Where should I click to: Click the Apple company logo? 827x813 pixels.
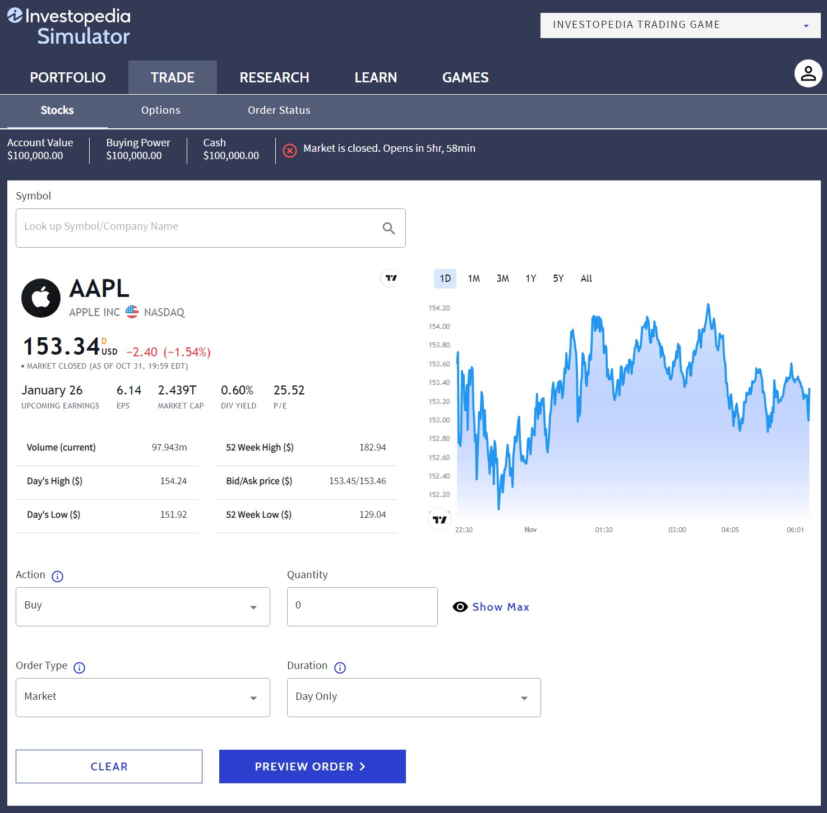pyautogui.click(x=41, y=298)
